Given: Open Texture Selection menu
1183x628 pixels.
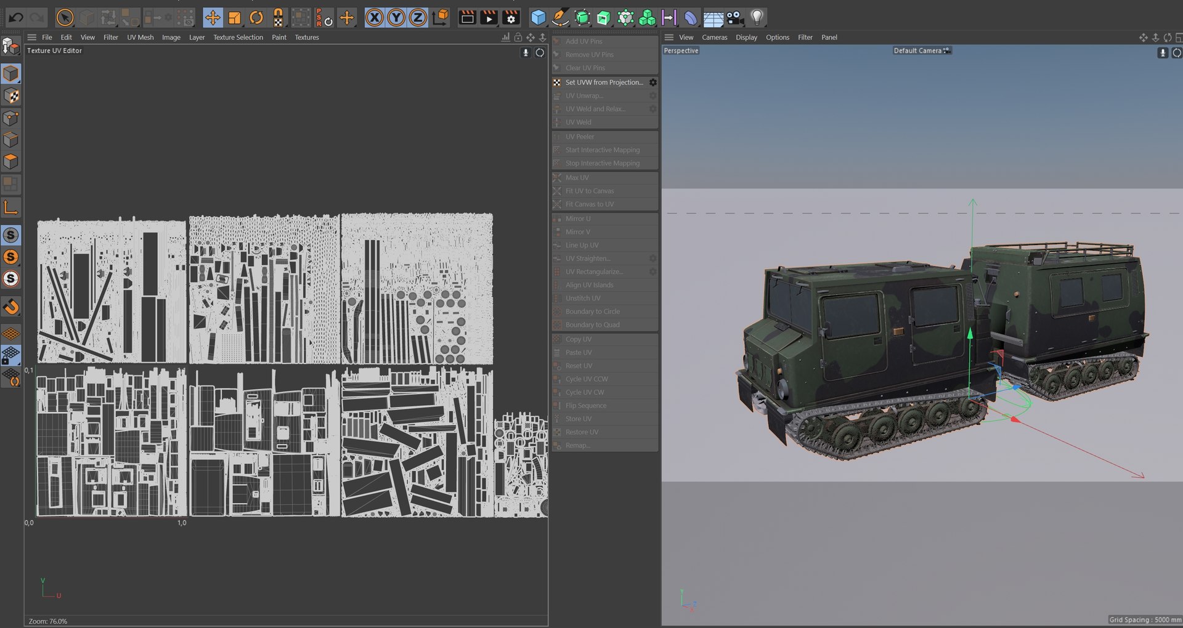Looking at the screenshot, I should click(x=238, y=38).
